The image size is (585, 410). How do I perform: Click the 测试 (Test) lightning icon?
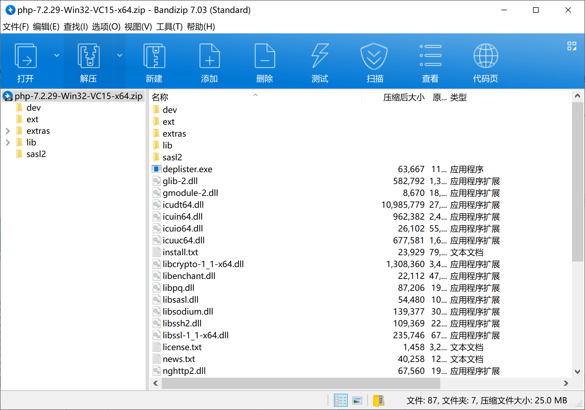point(320,55)
